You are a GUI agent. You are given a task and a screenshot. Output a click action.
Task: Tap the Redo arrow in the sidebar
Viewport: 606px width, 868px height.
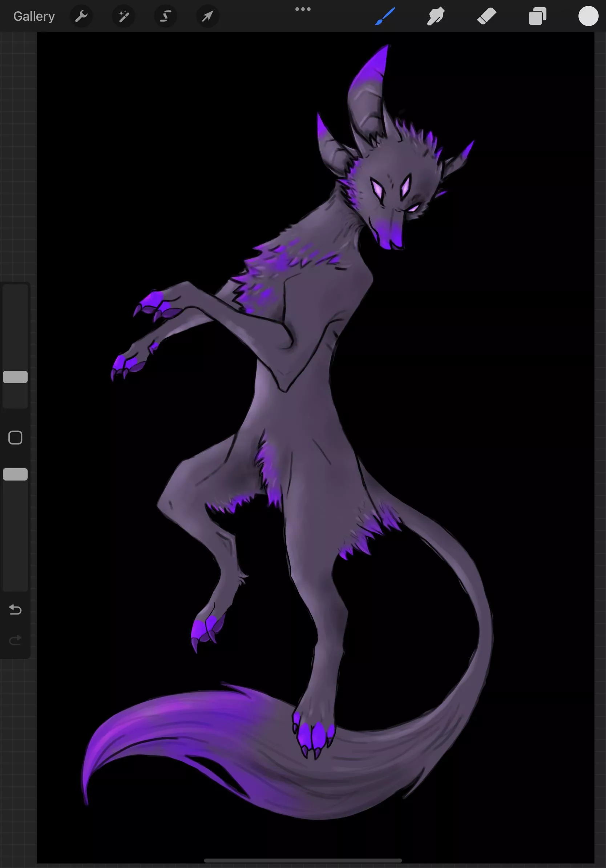tap(15, 640)
